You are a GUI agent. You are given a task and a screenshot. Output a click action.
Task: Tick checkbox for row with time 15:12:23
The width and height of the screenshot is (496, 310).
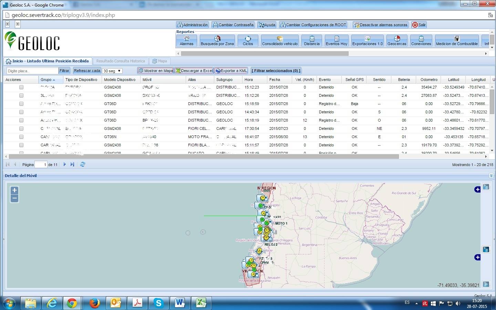click(21, 87)
